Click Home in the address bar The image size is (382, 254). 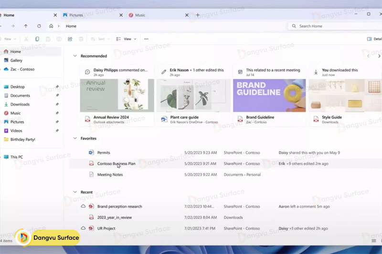pyautogui.click(x=71, y=26)
